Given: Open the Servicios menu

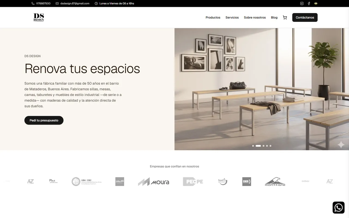Looking at the screenshot, I should [232, 17].
